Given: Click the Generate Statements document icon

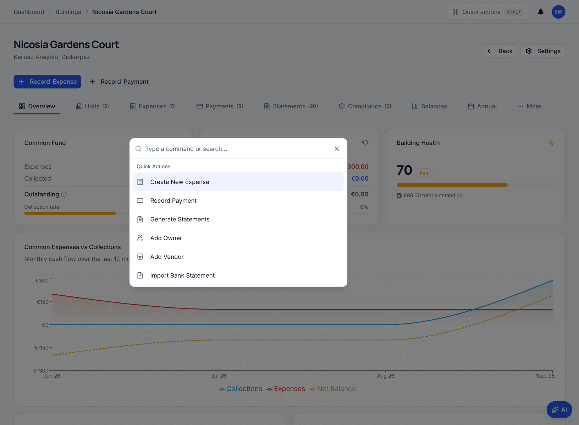Looking at the screenshot, I should tap(140, 220).
